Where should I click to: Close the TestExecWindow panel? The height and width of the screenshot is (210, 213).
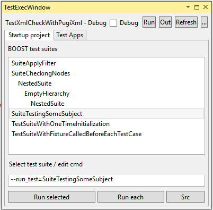(x=206, y=7)
